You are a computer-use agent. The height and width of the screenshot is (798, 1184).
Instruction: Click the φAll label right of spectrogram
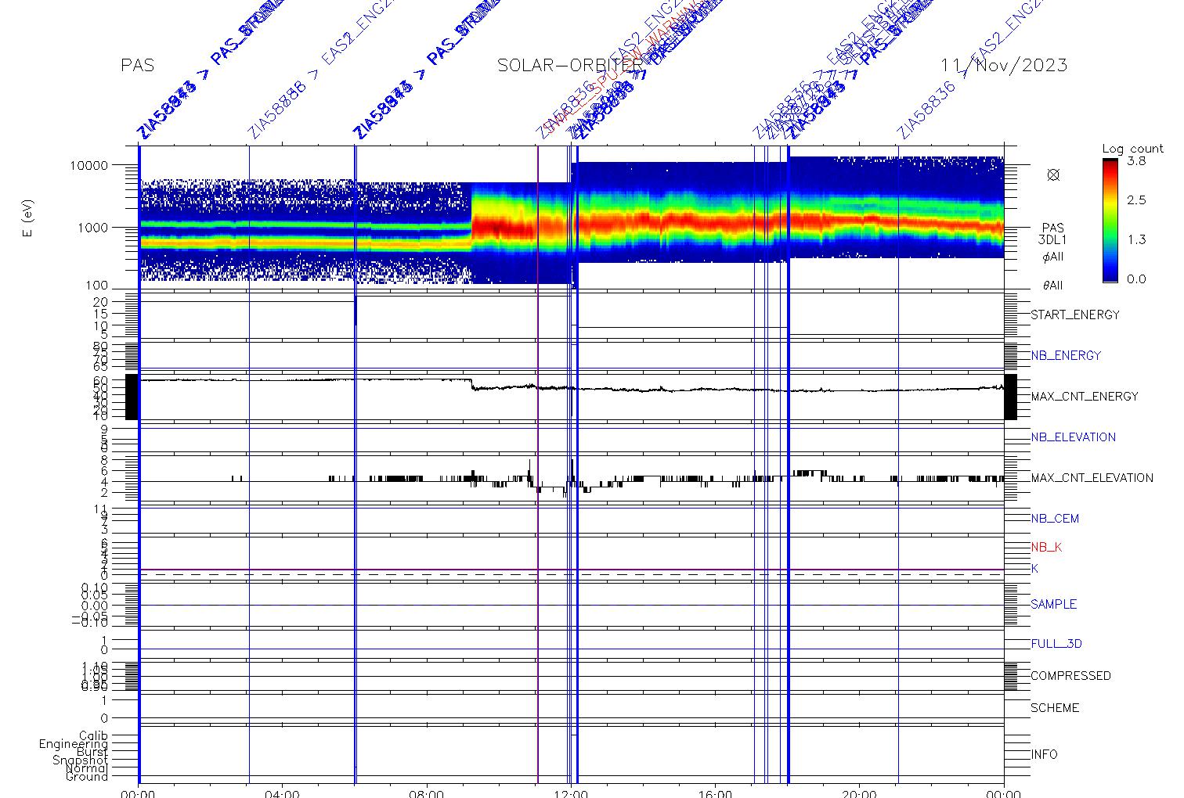click(x=1052, y=257)
